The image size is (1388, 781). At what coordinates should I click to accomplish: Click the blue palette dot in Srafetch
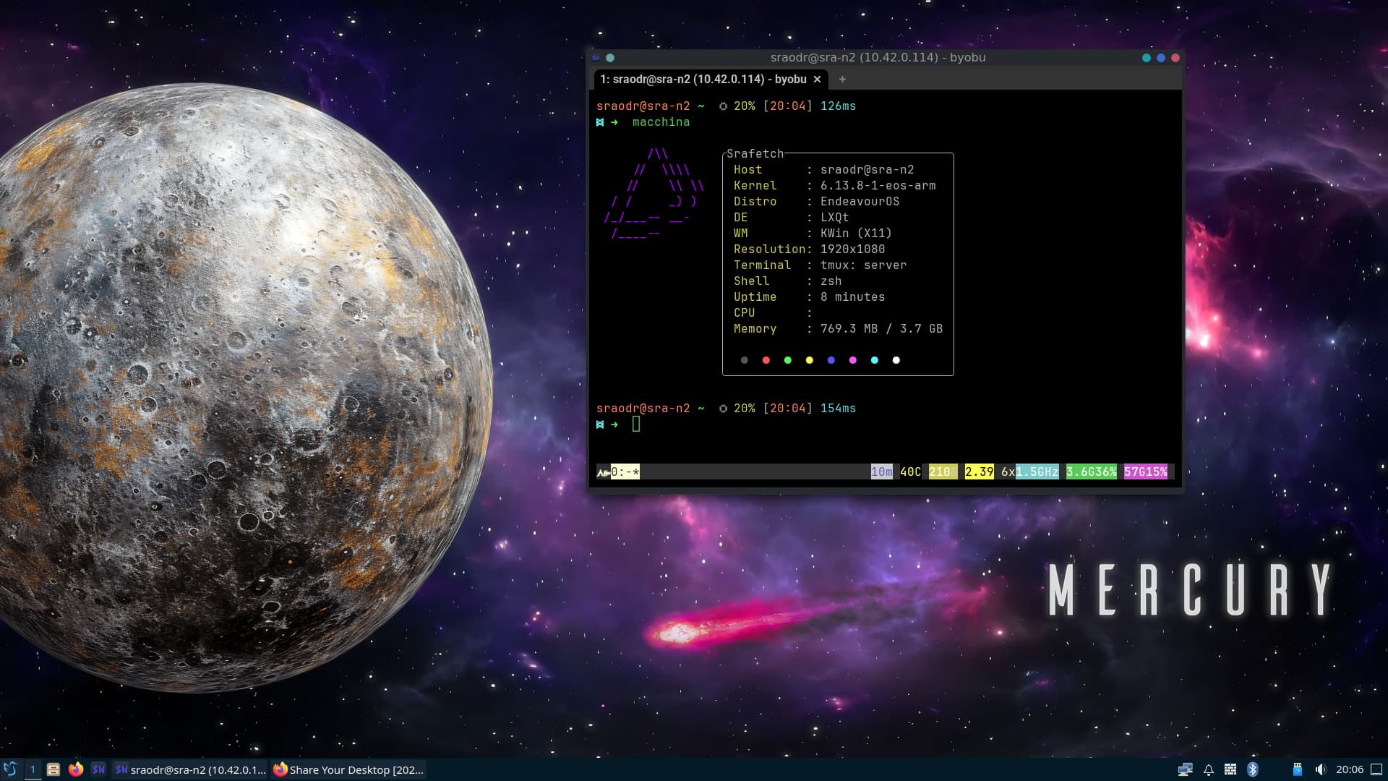coord(831,360)
